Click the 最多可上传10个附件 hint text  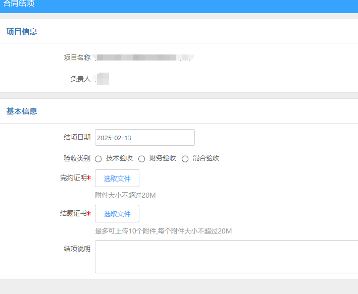tap(163, 231)
